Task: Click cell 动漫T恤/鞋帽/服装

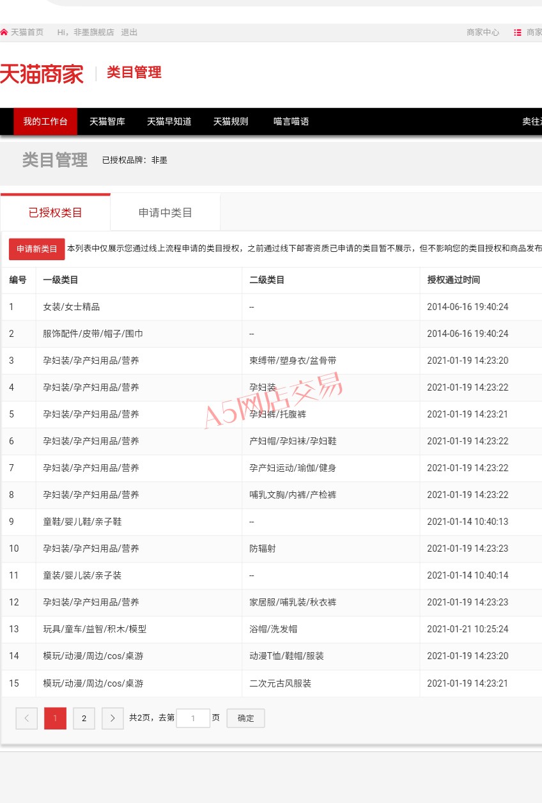Action: click(x=286, y=656)
